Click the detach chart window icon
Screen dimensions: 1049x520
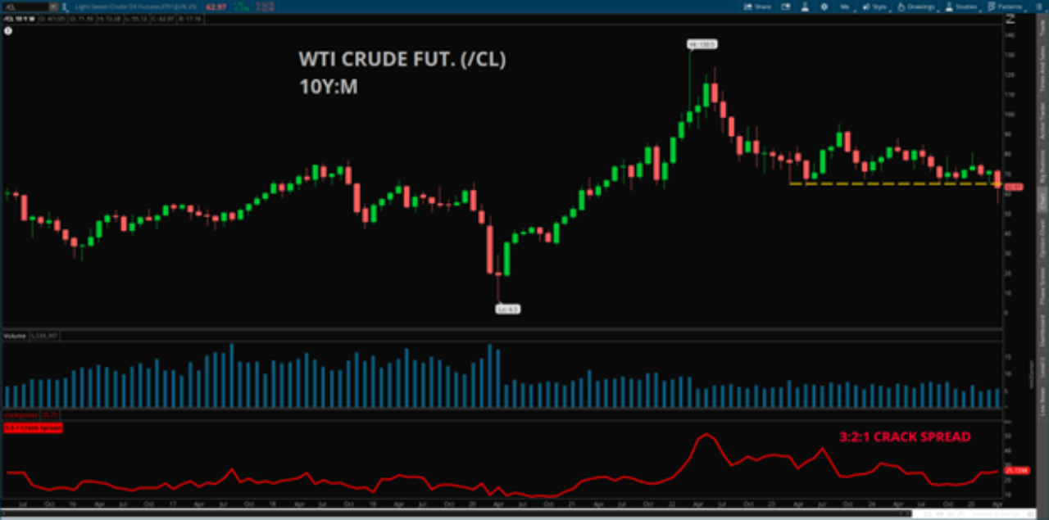(785, 7)
